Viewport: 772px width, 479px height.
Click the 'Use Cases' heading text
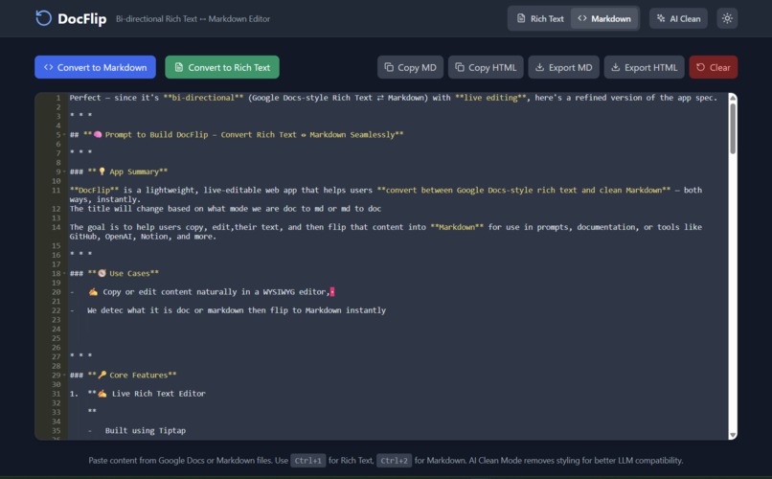(129, 274)
